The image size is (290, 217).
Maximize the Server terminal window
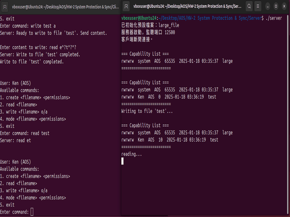(276, 6)
